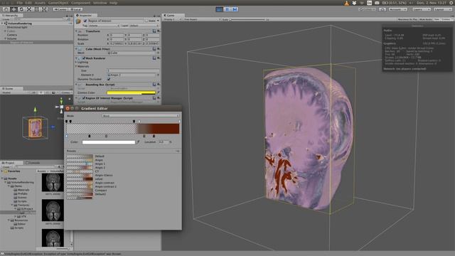The width and height of the screenshot is (455, 256).
Task: Switch to the Inspector tab
Action: pos(85,16)
